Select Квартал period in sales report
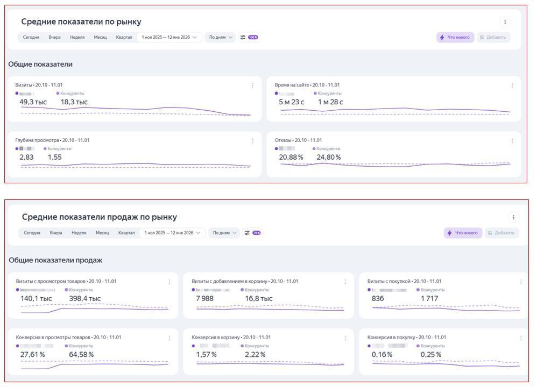The width and height of the screenshot is (537, 387). point(126,233)
